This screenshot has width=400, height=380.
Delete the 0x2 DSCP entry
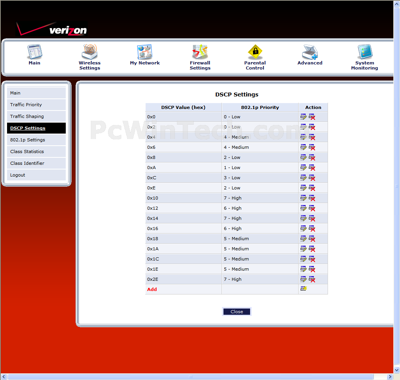312,127
